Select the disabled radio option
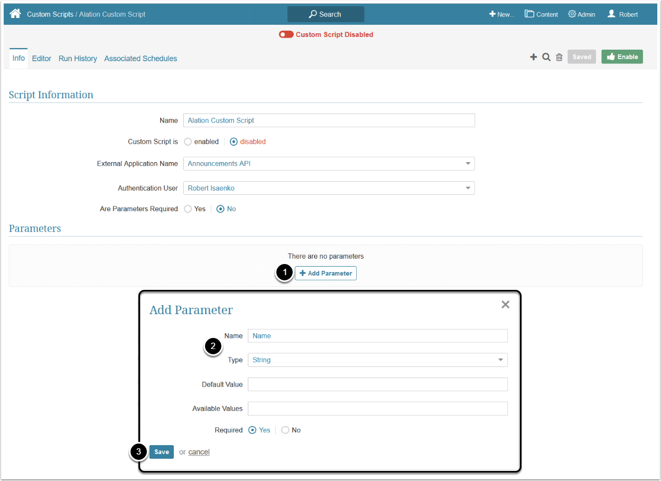This screenshot has width=661, height=481. point(234,142)
